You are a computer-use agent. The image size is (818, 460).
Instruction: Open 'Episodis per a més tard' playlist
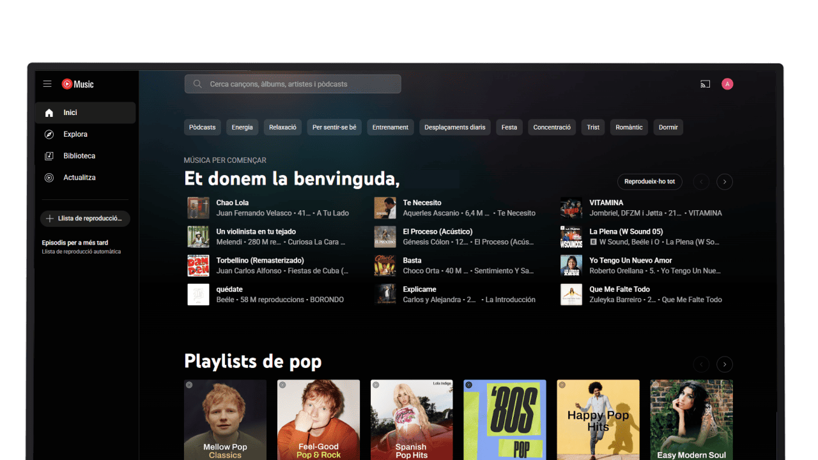point(81,247)
